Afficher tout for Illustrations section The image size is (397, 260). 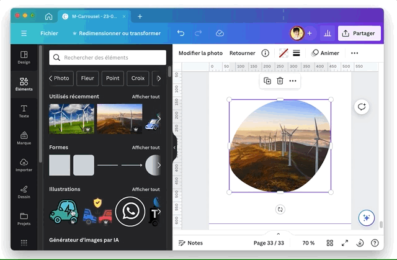[x=146, y=189]
